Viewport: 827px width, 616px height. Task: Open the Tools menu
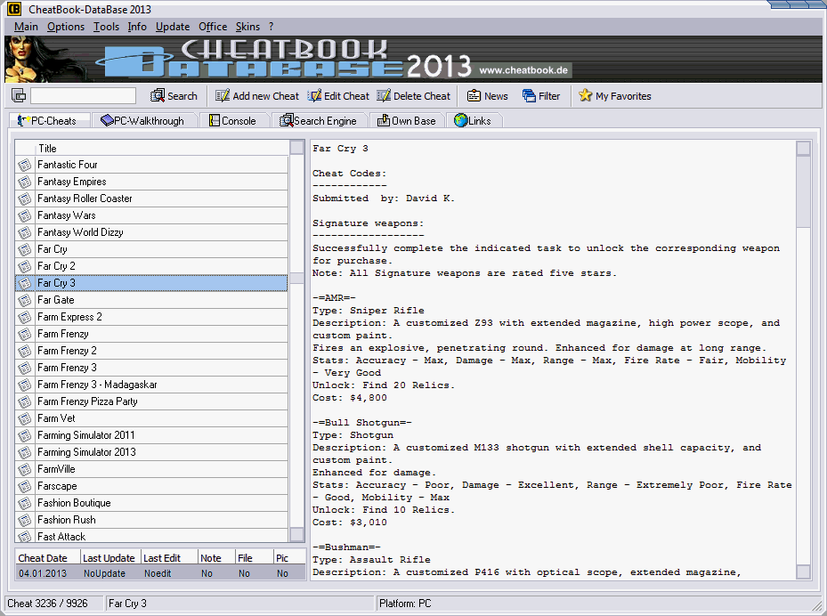click(107, 27)
